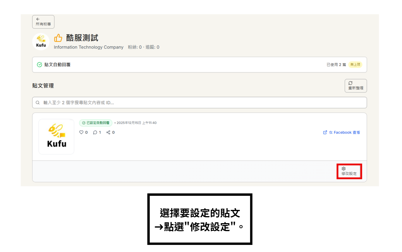Click the thumbs-up icon next to 酷服測試

(58, 38)
